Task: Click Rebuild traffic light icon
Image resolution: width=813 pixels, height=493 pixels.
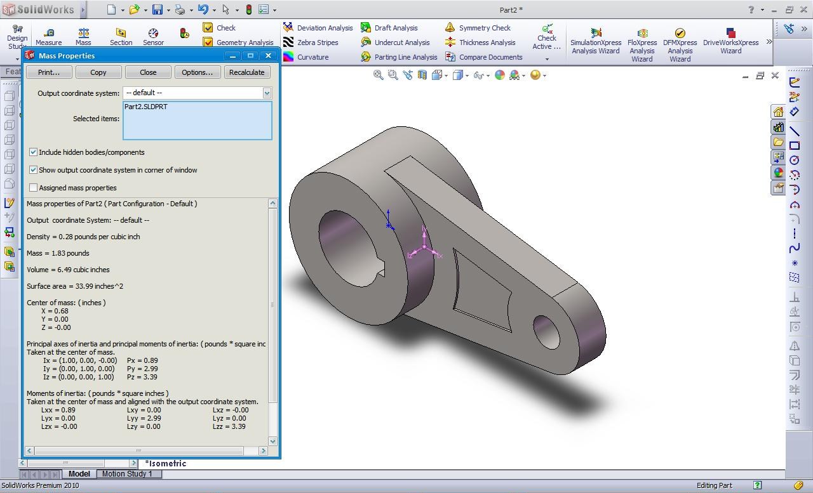Action: click(248, 10)
